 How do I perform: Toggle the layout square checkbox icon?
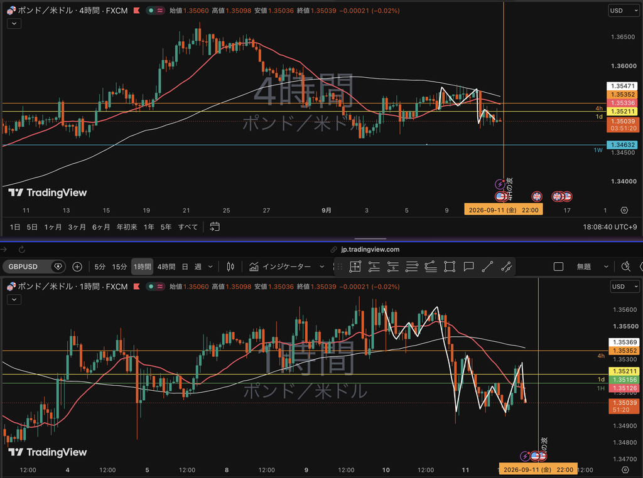558,267
